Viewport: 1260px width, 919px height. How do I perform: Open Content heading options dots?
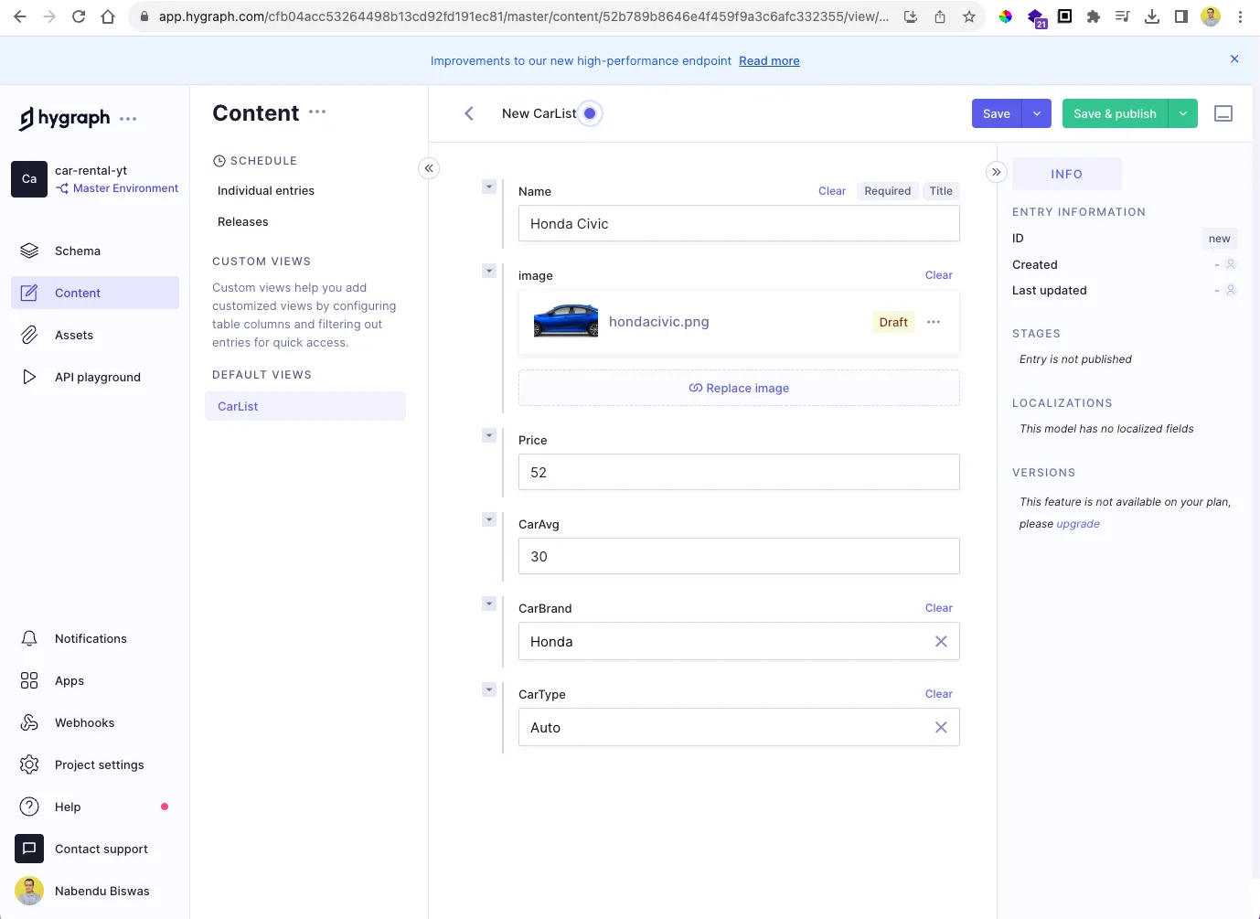click(317, 112)
